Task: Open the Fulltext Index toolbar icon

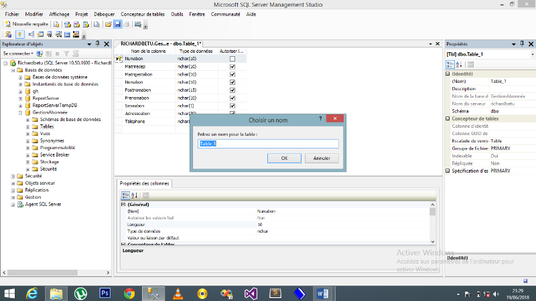Action: point(49,35)
